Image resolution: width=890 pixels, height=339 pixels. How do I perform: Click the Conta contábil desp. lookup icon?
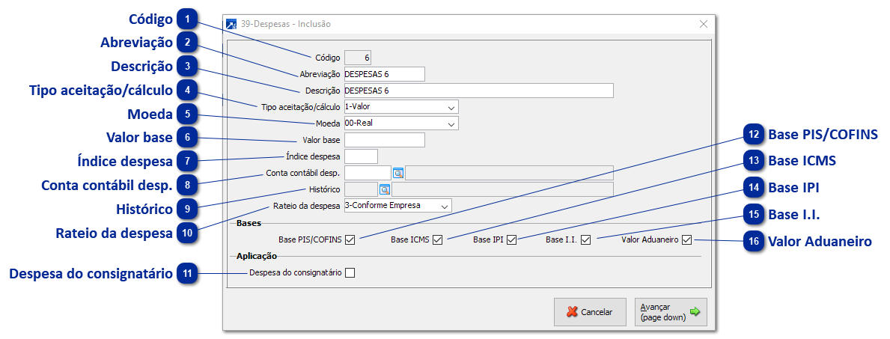click(398, 173)
